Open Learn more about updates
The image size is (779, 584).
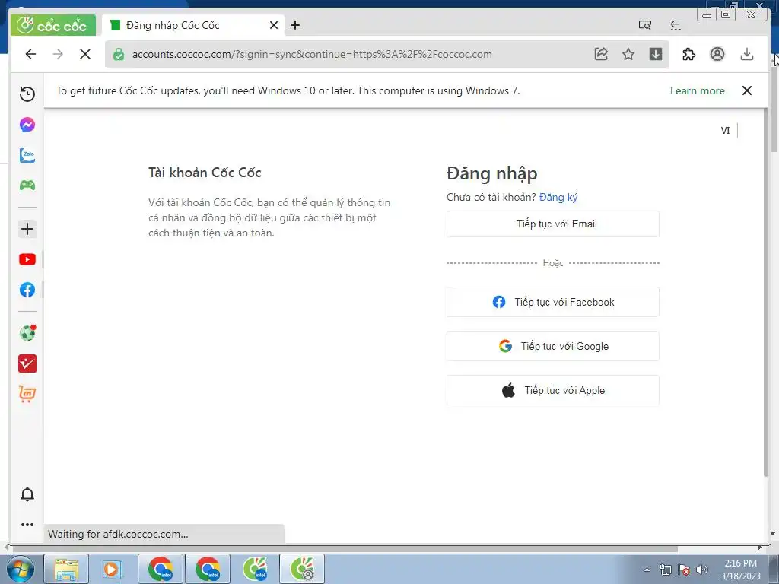tap(698, 91)
